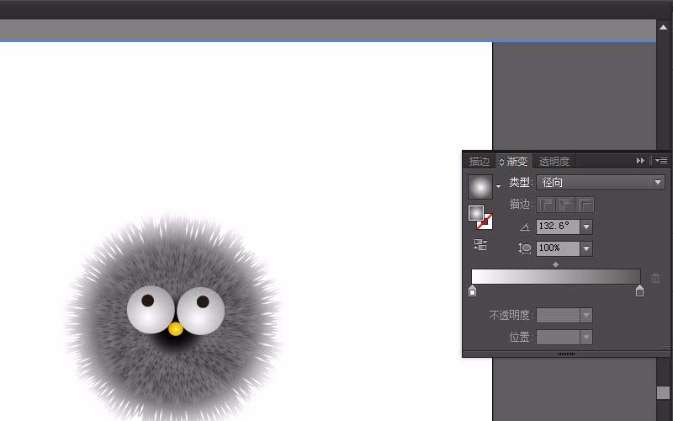Select the creature's left eyeball

click(151, 310)
